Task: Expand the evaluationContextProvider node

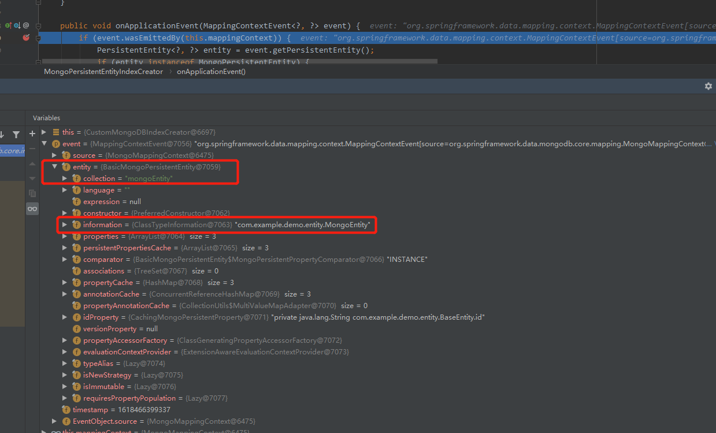Action: (x=65, y=352)
